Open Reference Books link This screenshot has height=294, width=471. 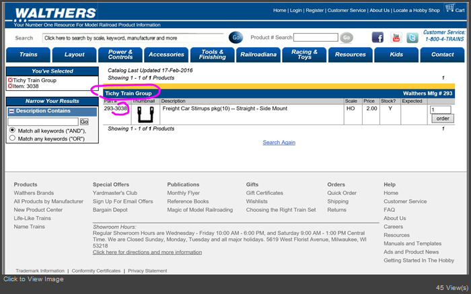(188, 201)
